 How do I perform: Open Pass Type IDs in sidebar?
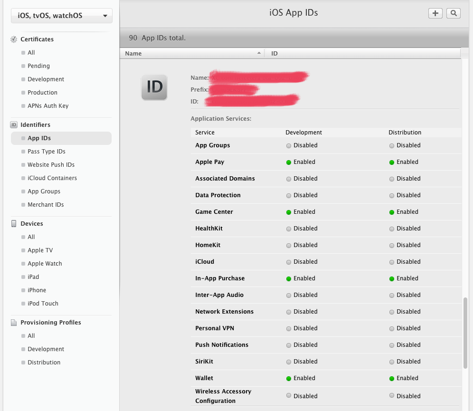47,152
